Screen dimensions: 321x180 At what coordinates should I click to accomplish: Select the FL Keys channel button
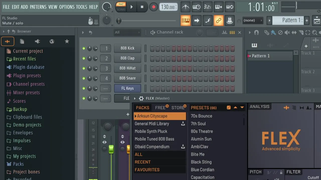(127, 88)
